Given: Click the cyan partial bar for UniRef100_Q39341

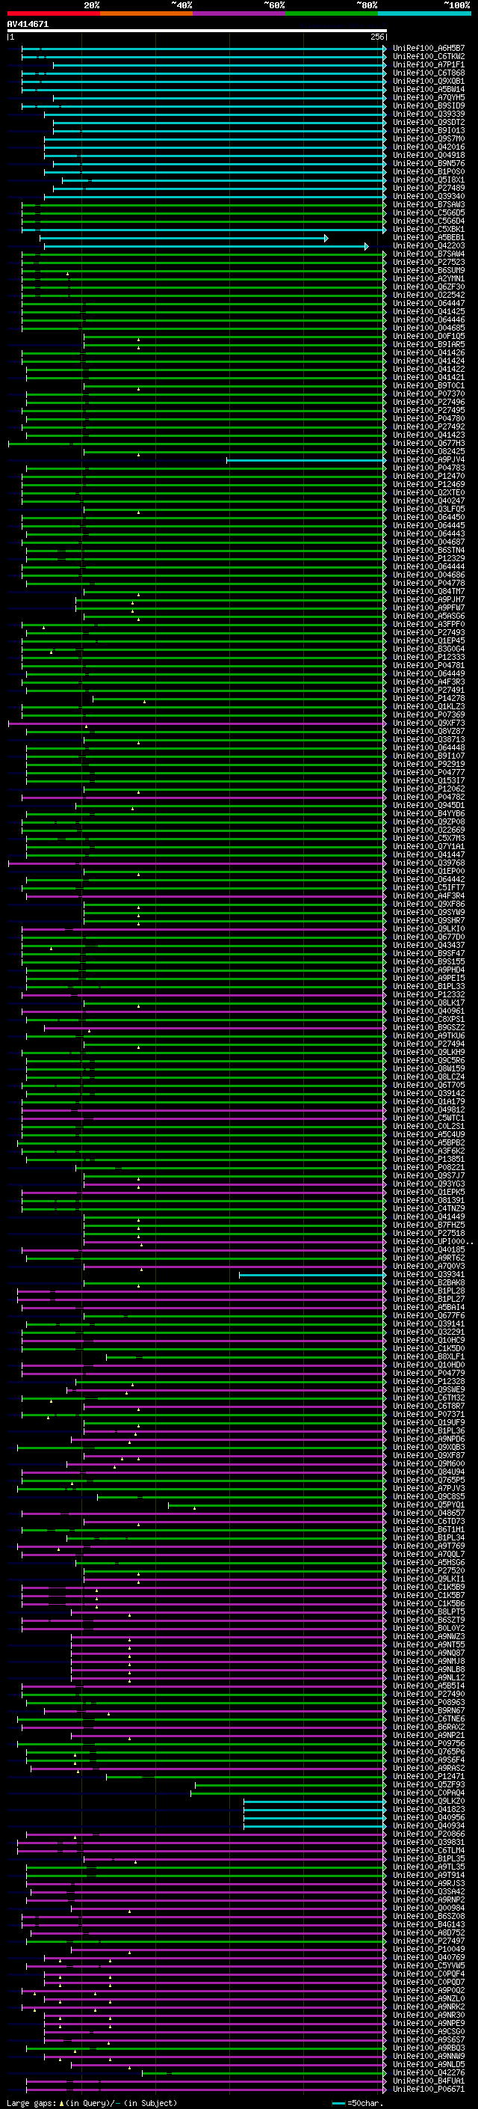Looking at the screenshot, I should 313,1275.
